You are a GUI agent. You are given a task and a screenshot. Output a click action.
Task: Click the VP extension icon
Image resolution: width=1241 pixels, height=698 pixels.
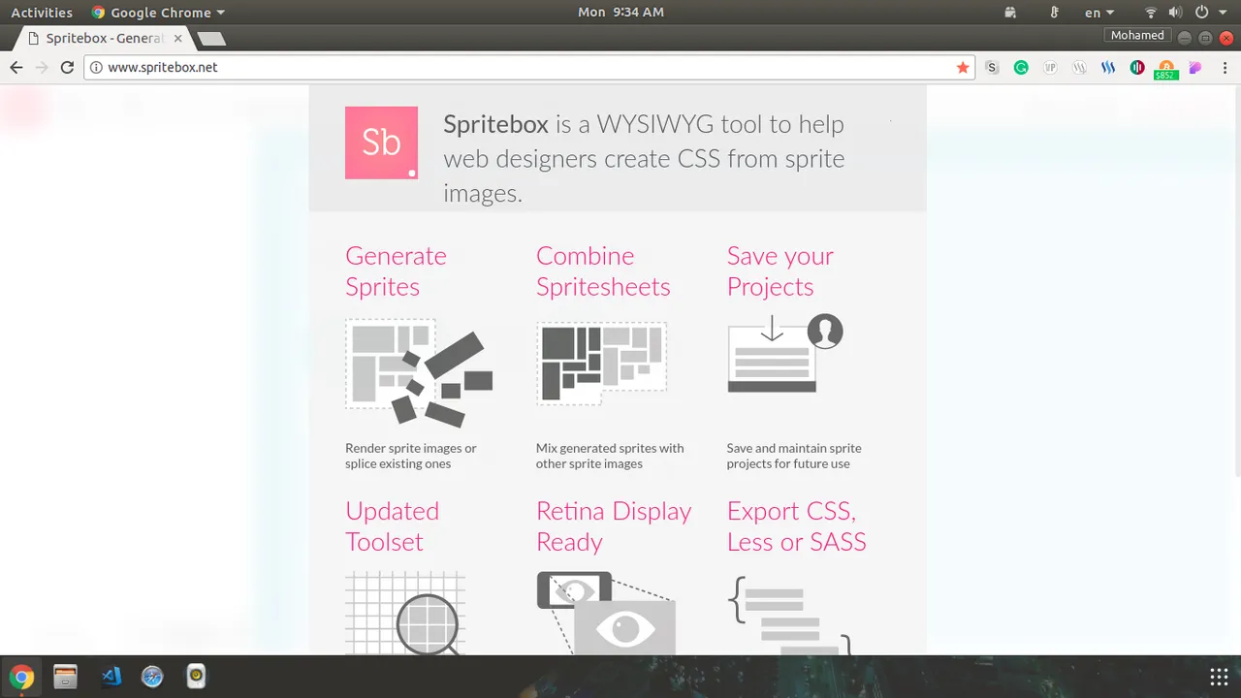coord(1050,67)
